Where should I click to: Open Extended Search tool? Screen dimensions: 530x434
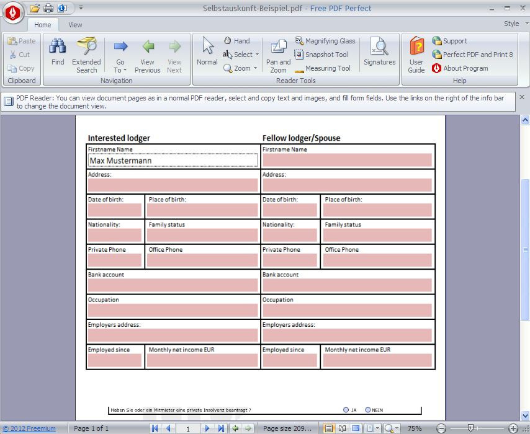pos(86,55)
